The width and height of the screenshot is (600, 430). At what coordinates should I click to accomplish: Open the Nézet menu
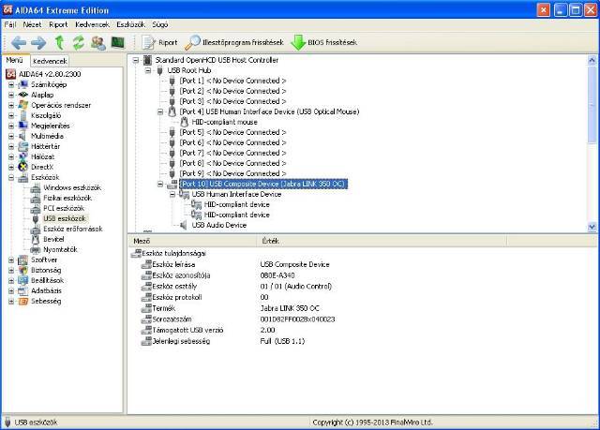tap(33, 23)
